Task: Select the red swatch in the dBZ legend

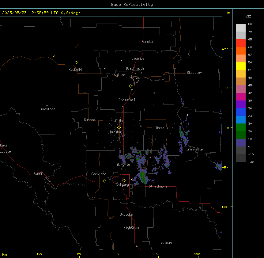Action: pos(241,43)
